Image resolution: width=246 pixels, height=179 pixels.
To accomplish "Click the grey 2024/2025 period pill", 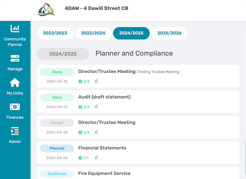I will pos(63,54).
